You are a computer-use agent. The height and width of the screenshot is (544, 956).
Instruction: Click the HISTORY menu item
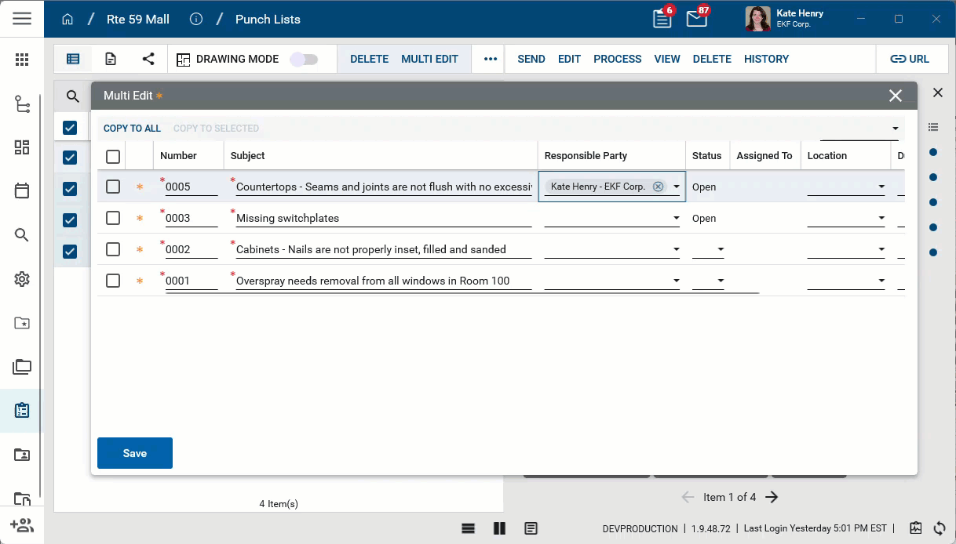coord(766,59)
